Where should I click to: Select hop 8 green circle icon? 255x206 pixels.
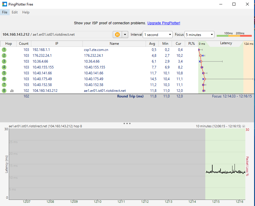(4, 91)
